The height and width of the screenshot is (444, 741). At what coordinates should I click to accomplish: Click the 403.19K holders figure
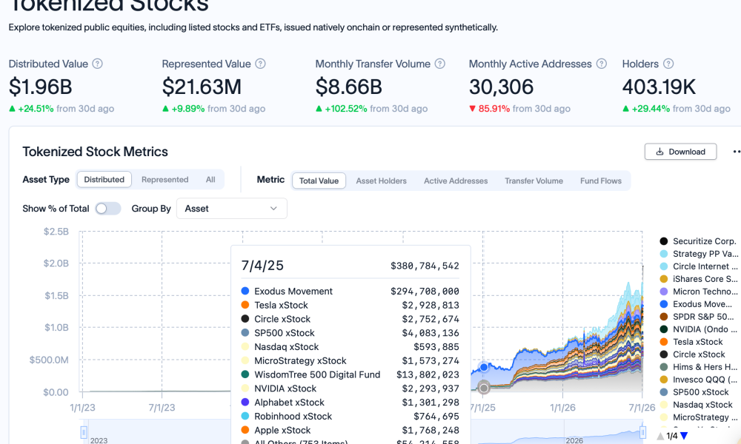coord(659,87)
